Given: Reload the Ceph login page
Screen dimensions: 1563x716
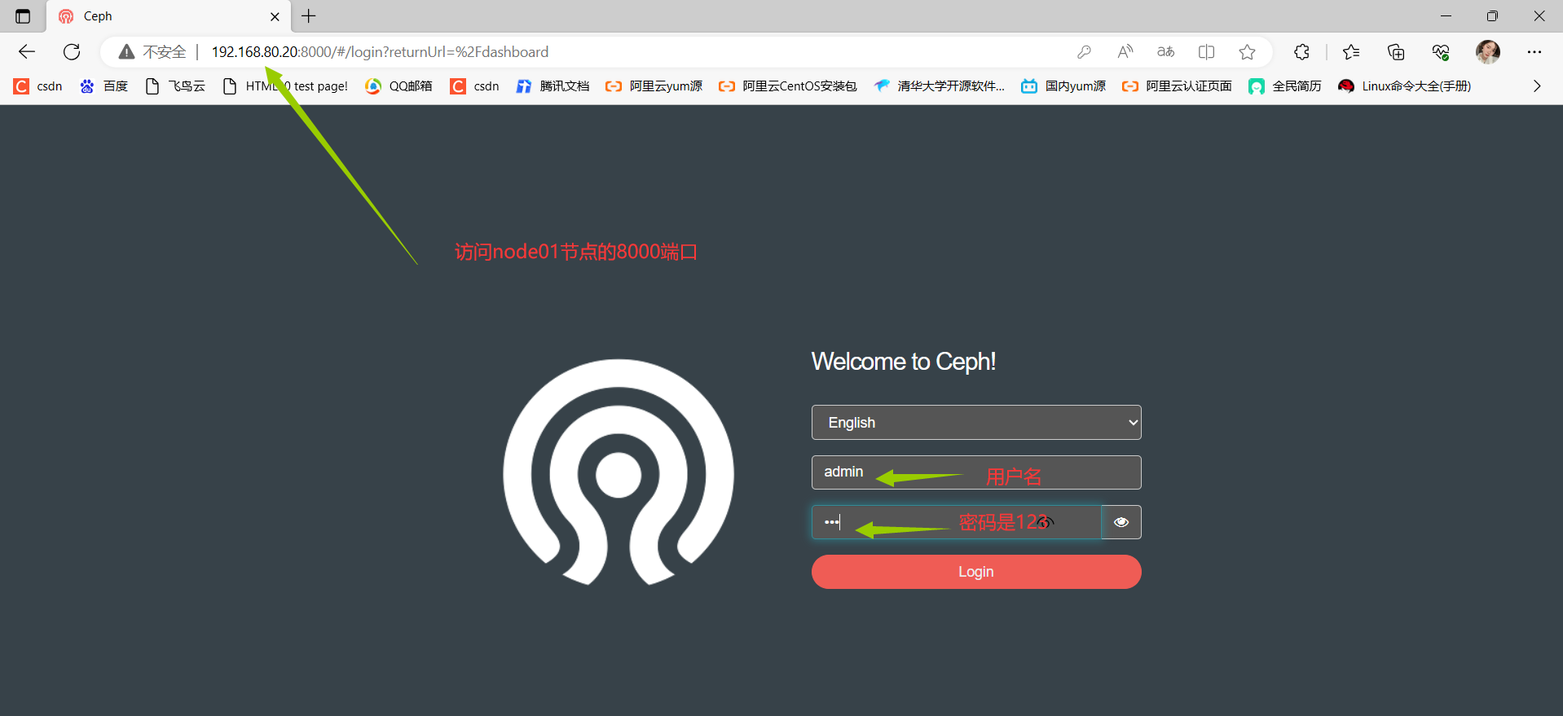Looking at the screenshot, I should [72, 52].
